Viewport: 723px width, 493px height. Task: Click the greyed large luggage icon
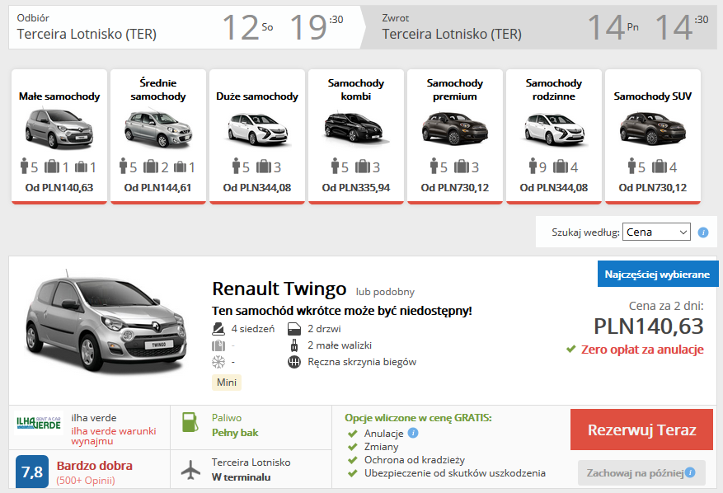coord(218,345)
